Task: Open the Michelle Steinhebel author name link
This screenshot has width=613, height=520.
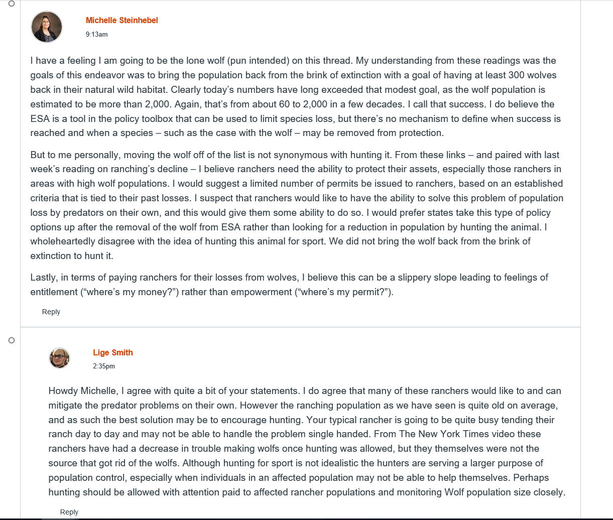Action: coord(122,20)
